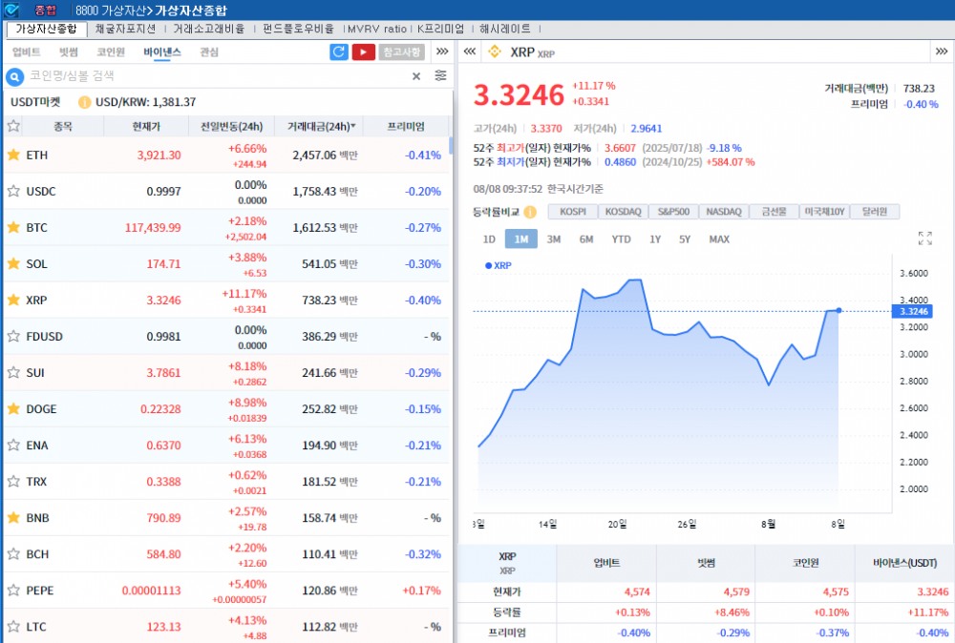Toggle the favorite star for SUI
Viewport: 955px width, 643px height.
pyautogui.click(x=13, y=372)
